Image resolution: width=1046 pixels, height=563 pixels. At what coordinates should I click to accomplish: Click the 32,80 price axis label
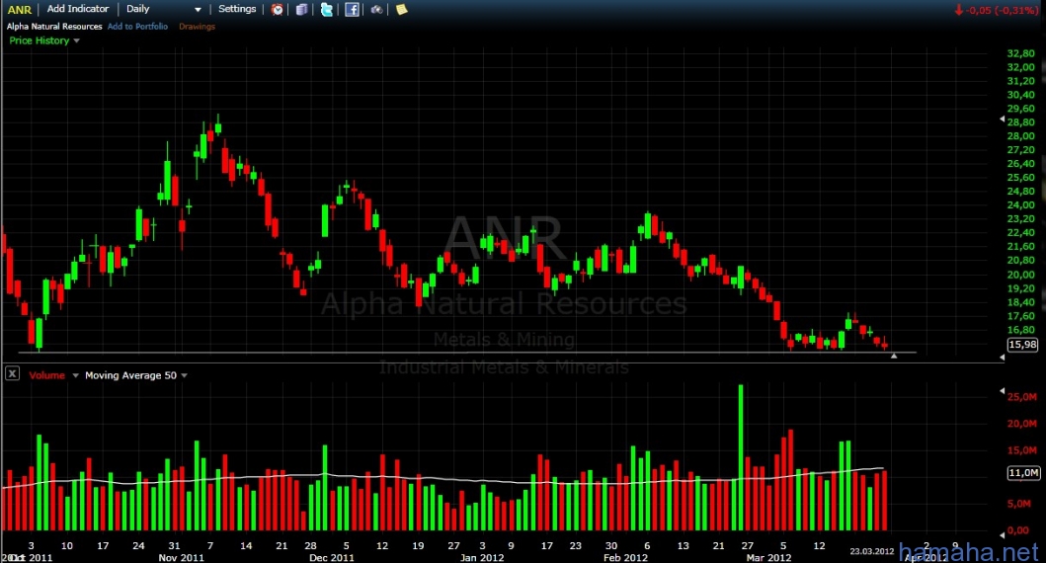[1020, 53]
